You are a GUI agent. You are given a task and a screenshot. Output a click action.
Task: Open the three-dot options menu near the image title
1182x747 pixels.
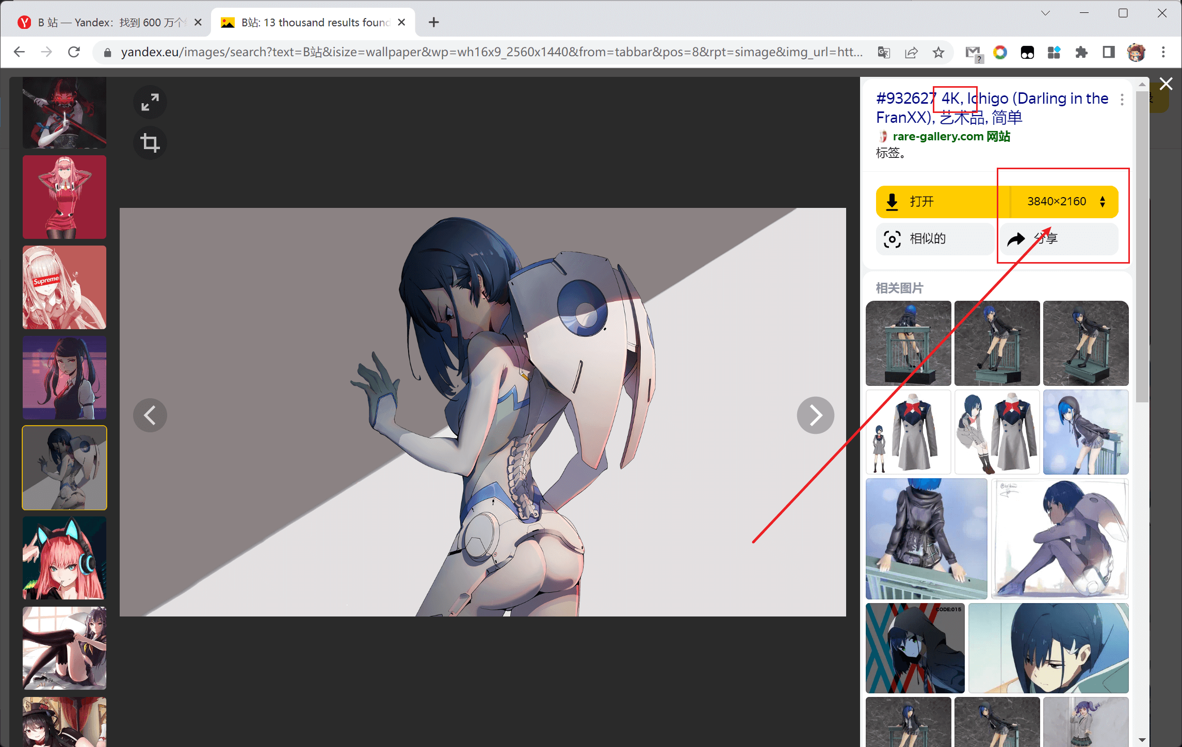(1122, 100)
